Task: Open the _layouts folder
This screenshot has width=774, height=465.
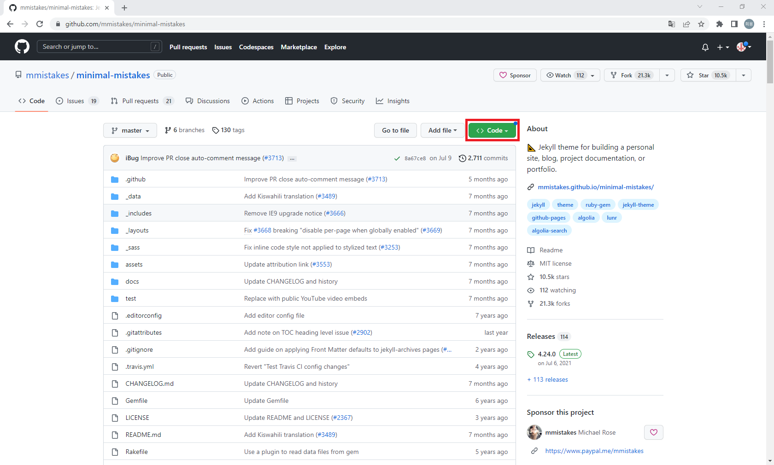Action: pos(137,230)
